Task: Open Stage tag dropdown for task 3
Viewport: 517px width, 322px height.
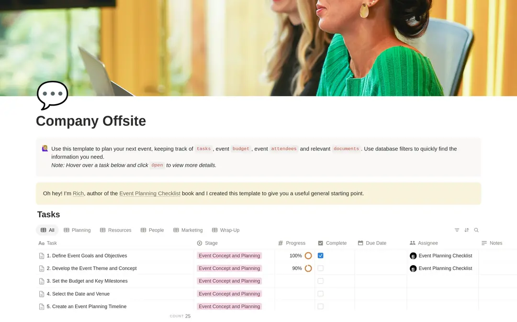Action: point(229,281)
